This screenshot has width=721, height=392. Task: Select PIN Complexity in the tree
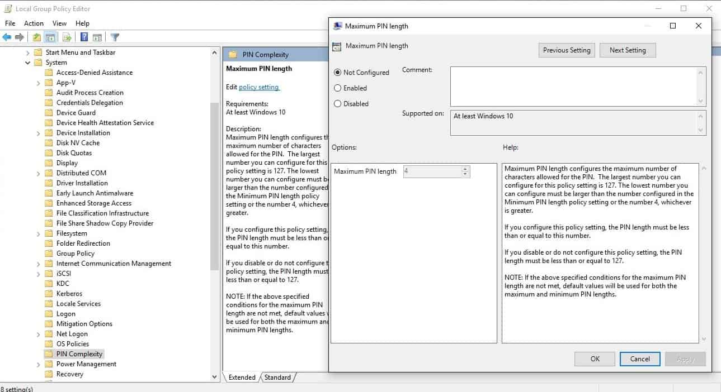coord(79,354)
